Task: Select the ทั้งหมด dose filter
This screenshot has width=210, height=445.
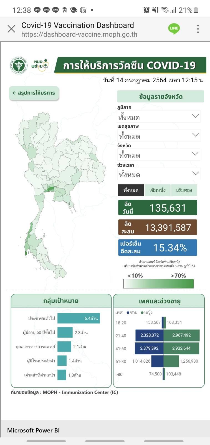Action: coord(131,190)
